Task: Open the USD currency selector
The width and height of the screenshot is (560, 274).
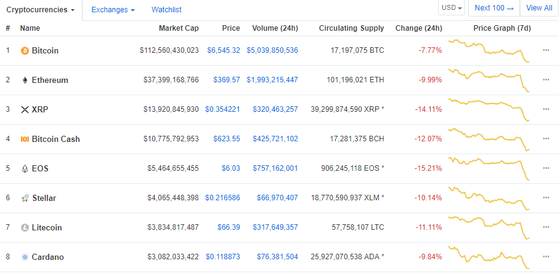Action: [452, 8]
